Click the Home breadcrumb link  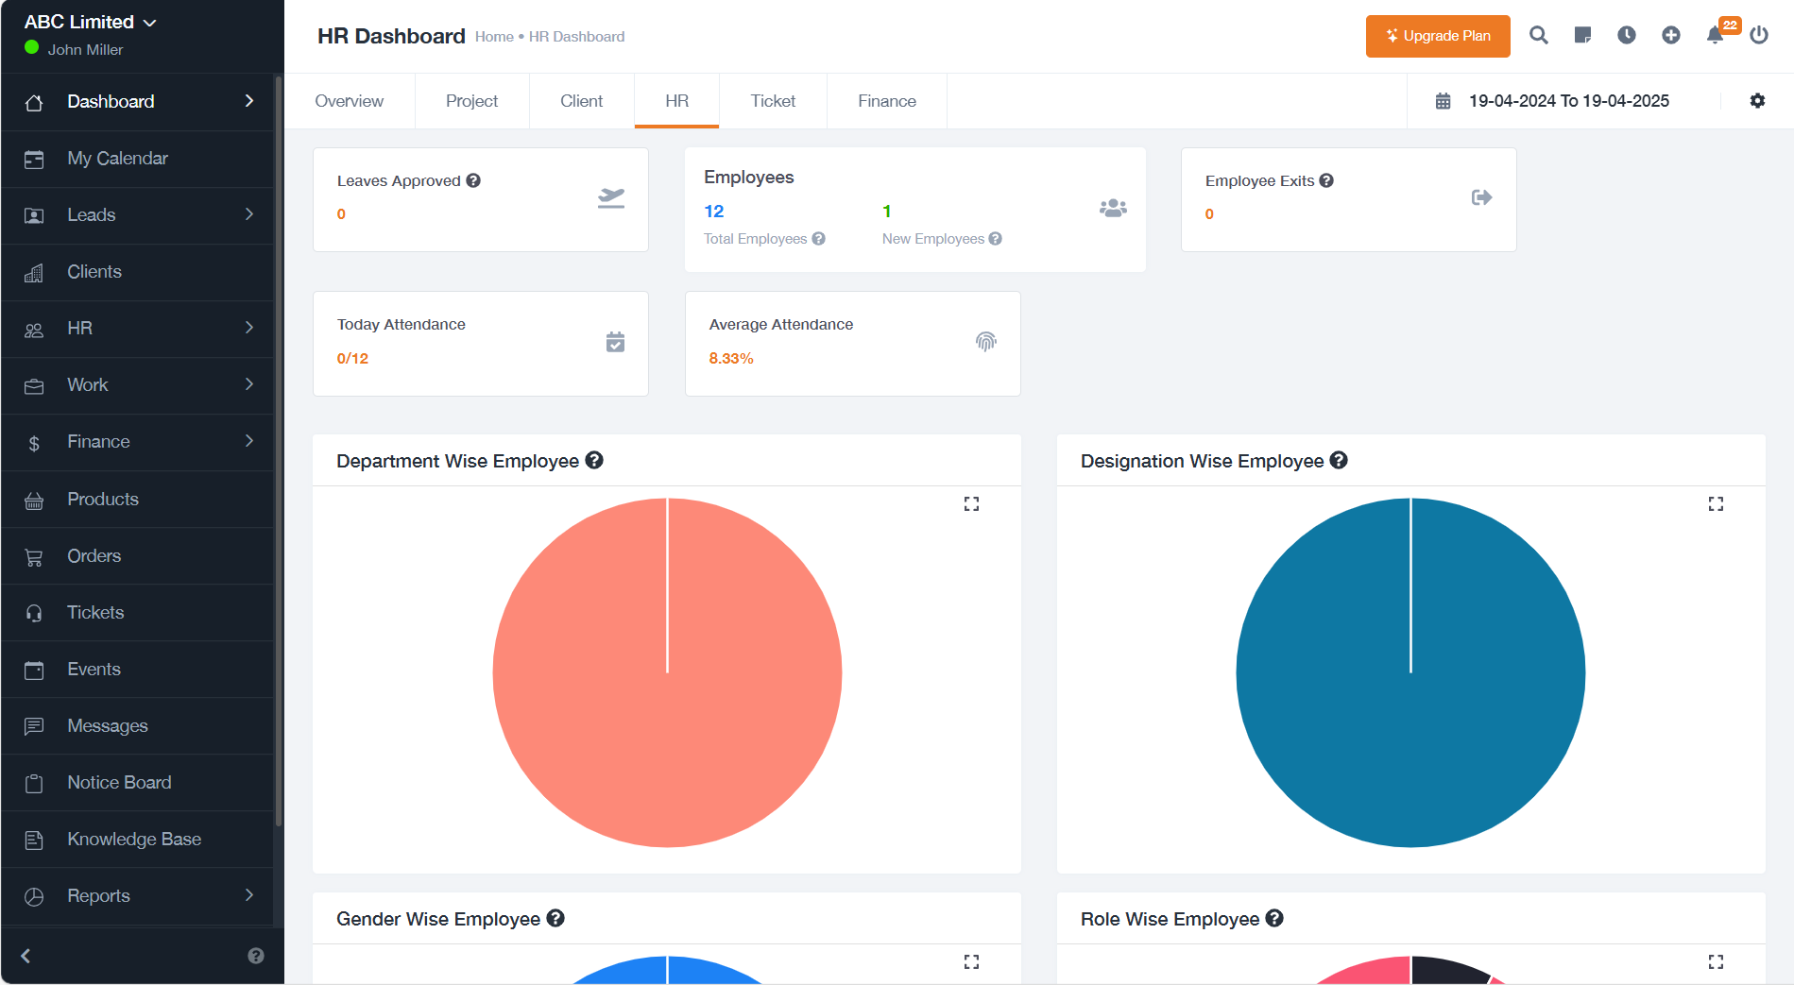[x=494, y=37]
